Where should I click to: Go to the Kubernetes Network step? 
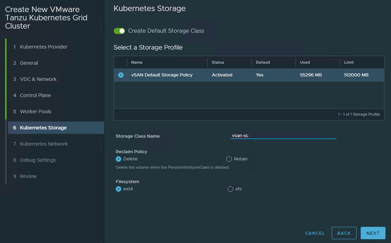[x=44, y=144]
